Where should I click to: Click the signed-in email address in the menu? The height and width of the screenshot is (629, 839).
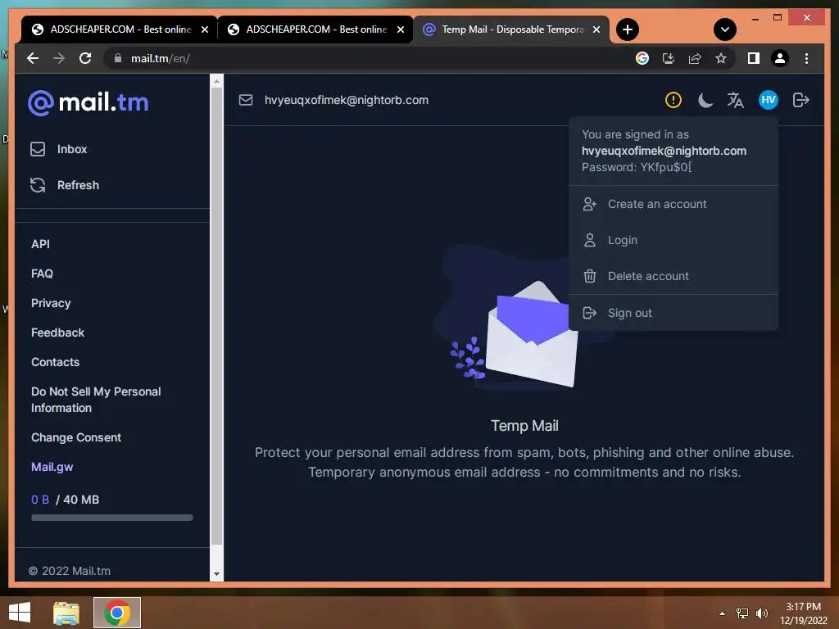pyautogui.click(x=664, y=151)
